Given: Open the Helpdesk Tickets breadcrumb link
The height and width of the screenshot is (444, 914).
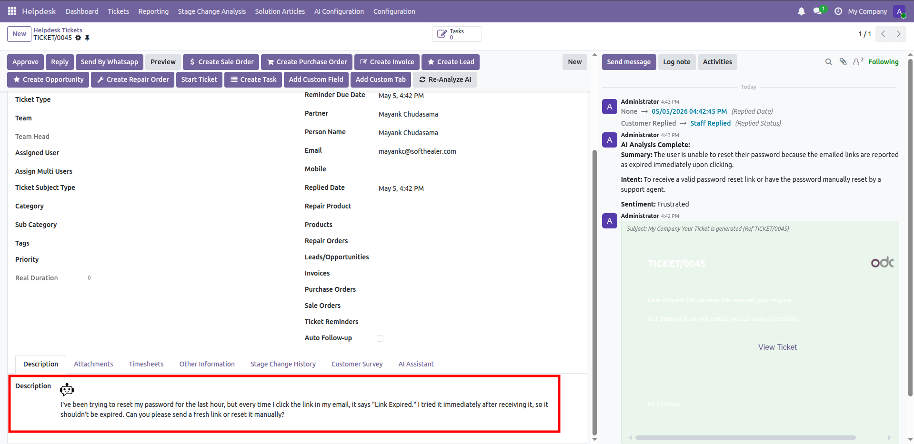Looking at the screenshot, I should pyautogui.click(x=58, y=30).
